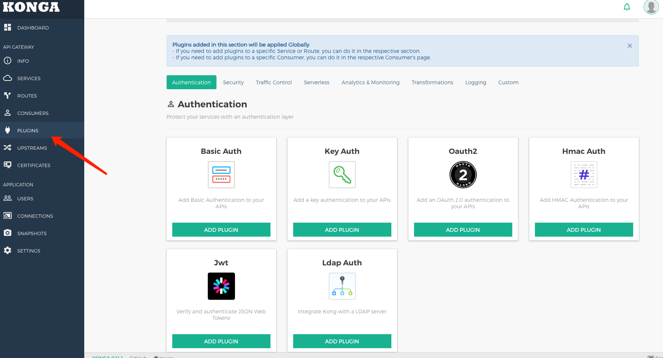The image size is (663, 358).
Task: Add the Oauth2 plugin
Action: pyautogui.click(x=463, y=230)
